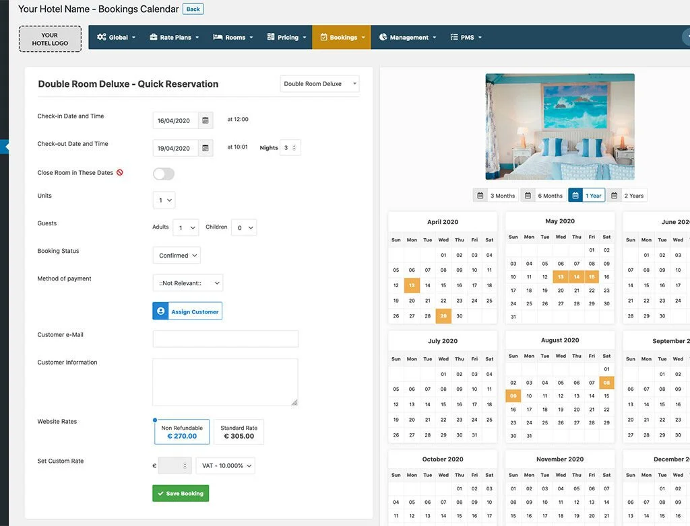This screenshot has height=526, width=690.
Task: Open the check-out date calendar picker icon
Action: click(x=205, y=148)
